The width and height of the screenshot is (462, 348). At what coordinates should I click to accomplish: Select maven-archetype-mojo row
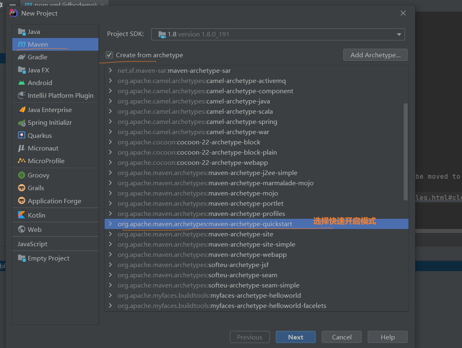[x=257, y=193]
